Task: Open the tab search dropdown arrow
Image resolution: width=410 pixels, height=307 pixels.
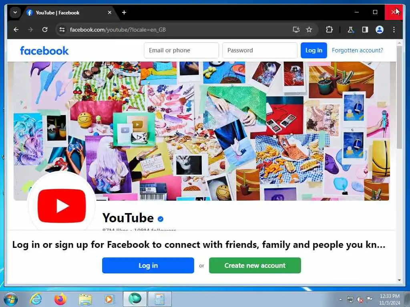Action: coord(15,12)
